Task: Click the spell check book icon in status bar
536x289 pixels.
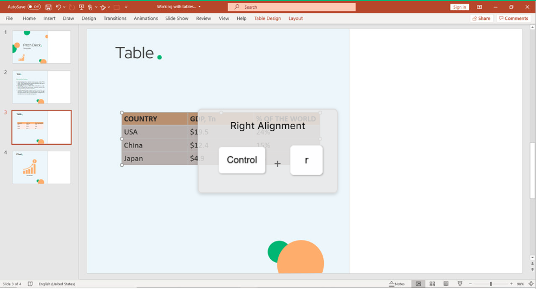Action: click(30, 284)
